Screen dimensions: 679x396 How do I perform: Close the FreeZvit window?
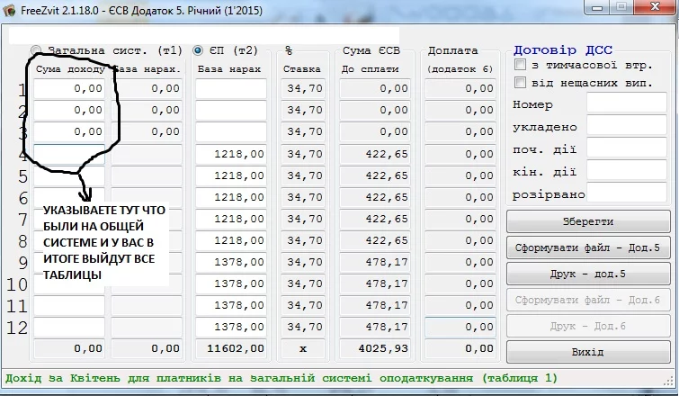(656, 7)
